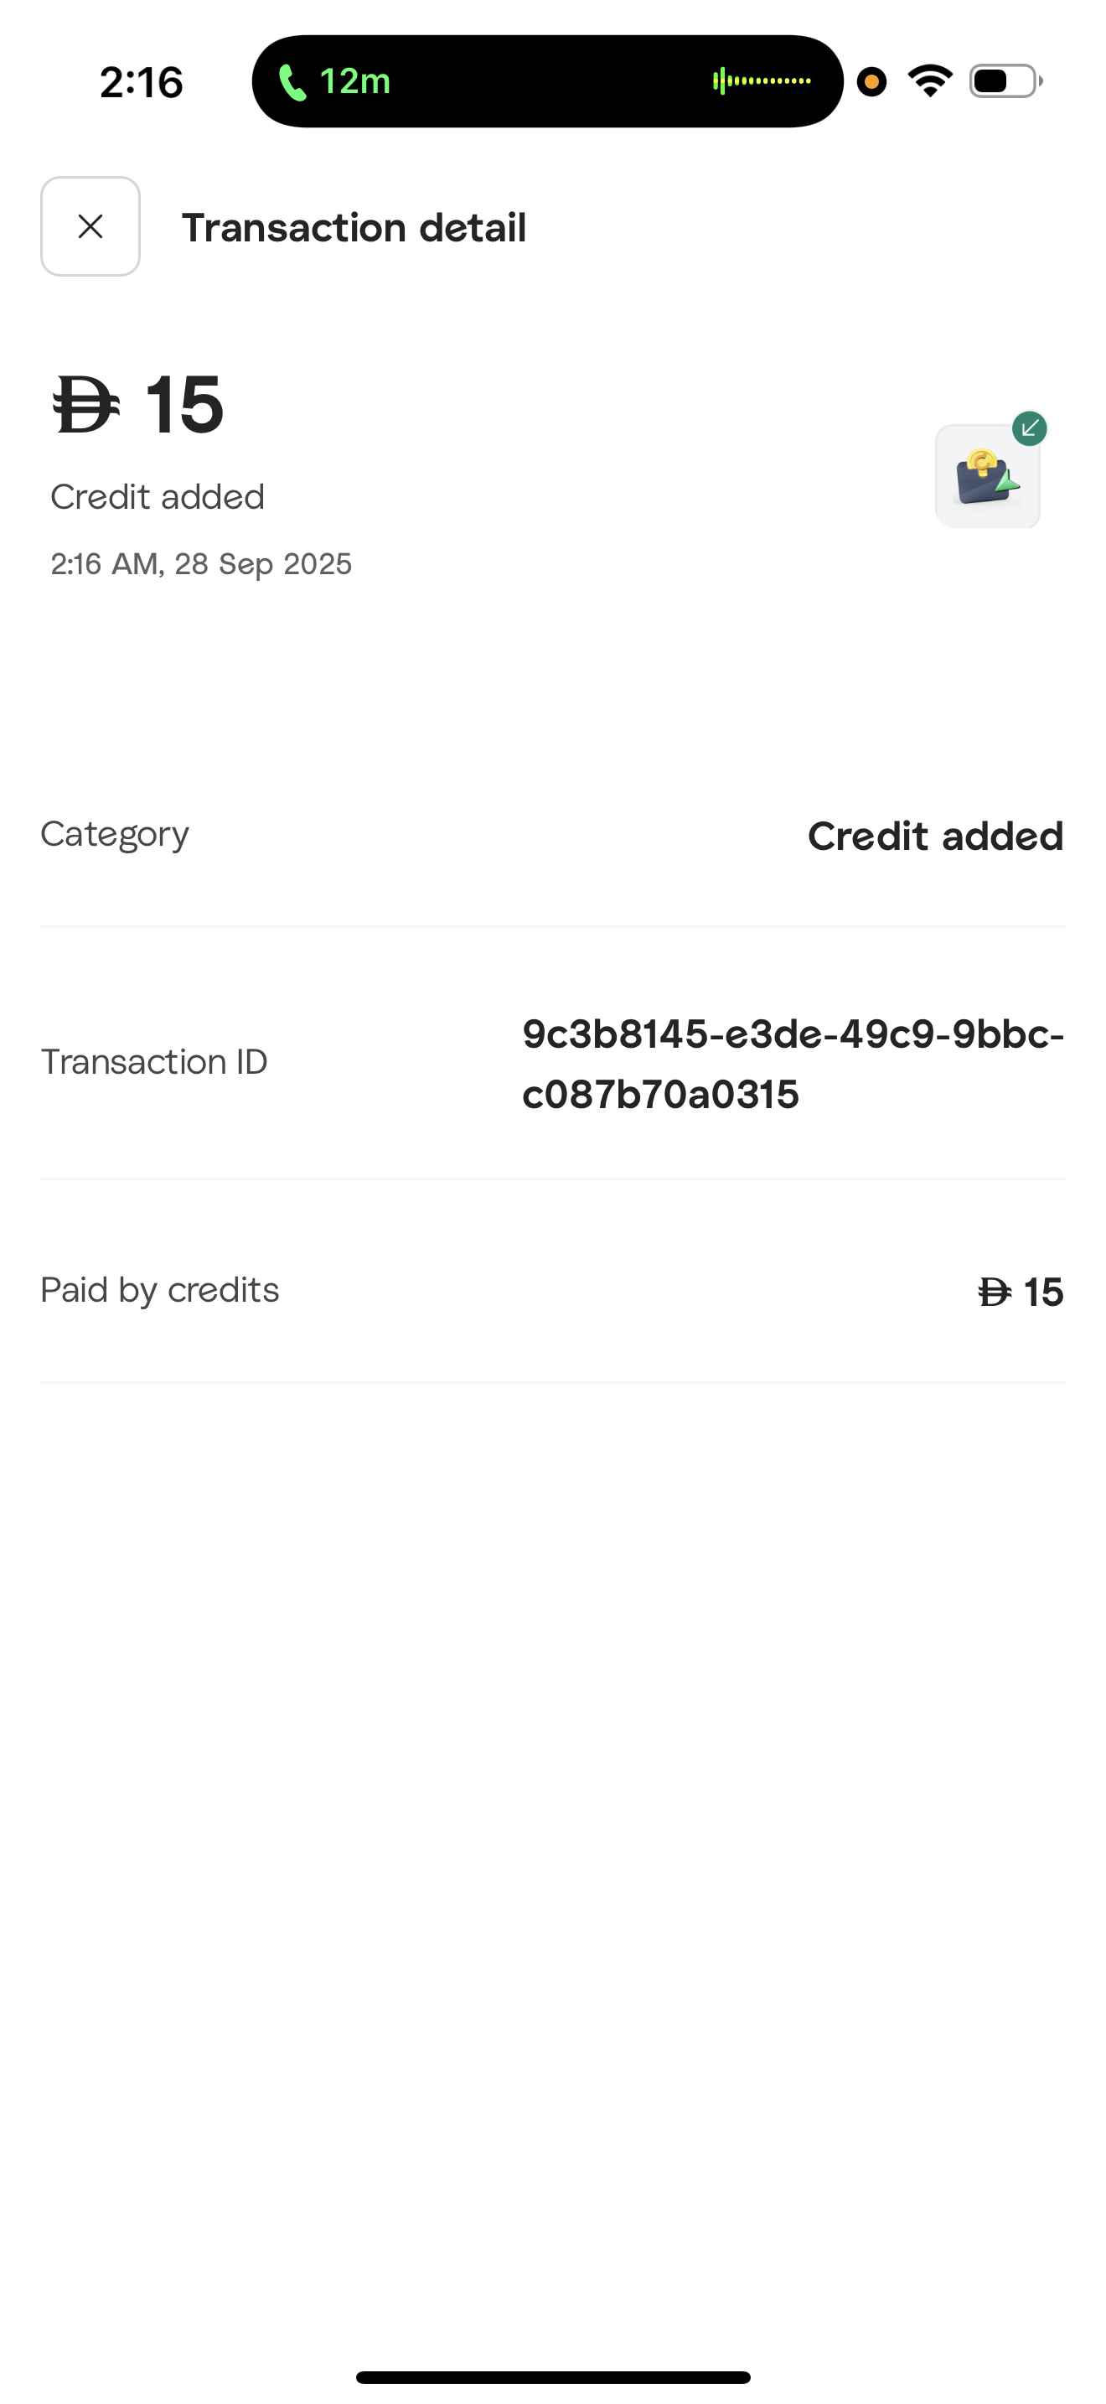Tap the home indicator bar
Image resolution: width=1106 pixels, height=2404 pixels.
tap(553, 2377)
